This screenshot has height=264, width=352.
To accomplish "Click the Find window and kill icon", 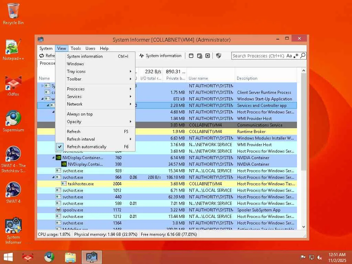I will pos(208,56).
